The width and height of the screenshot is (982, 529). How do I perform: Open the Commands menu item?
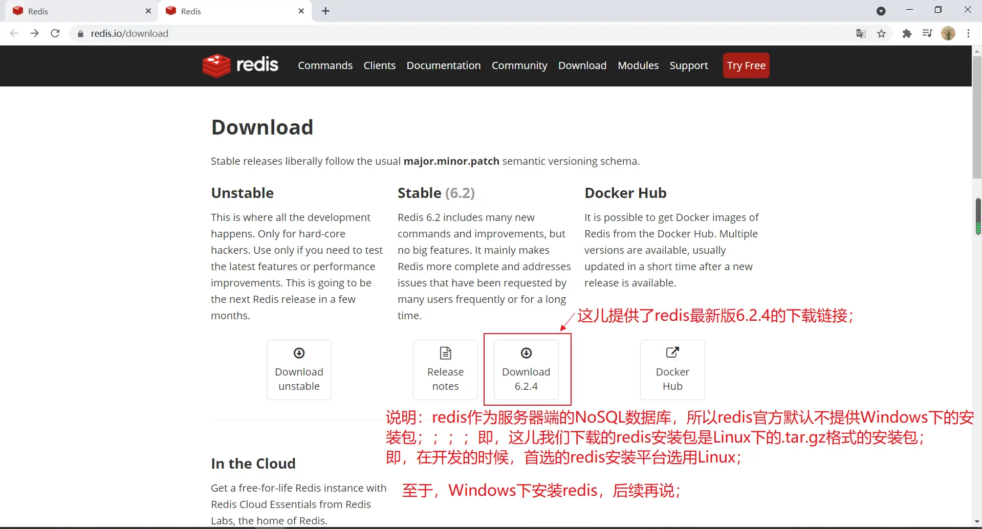point(325,65)
